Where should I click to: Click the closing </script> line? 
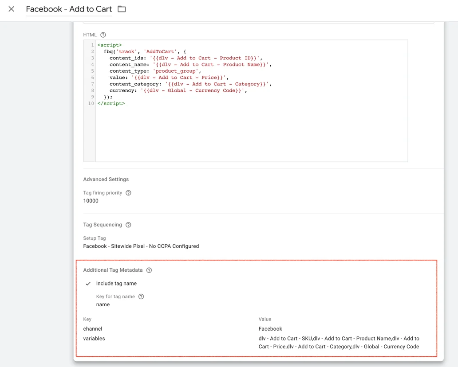(x=111, y=103)
